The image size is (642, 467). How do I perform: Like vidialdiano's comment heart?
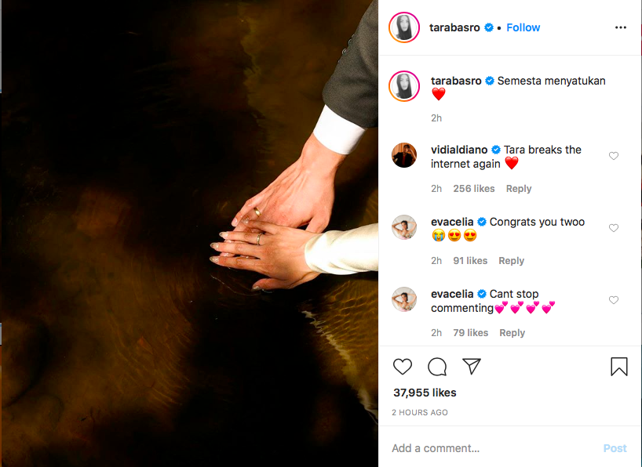click(613, 156)
